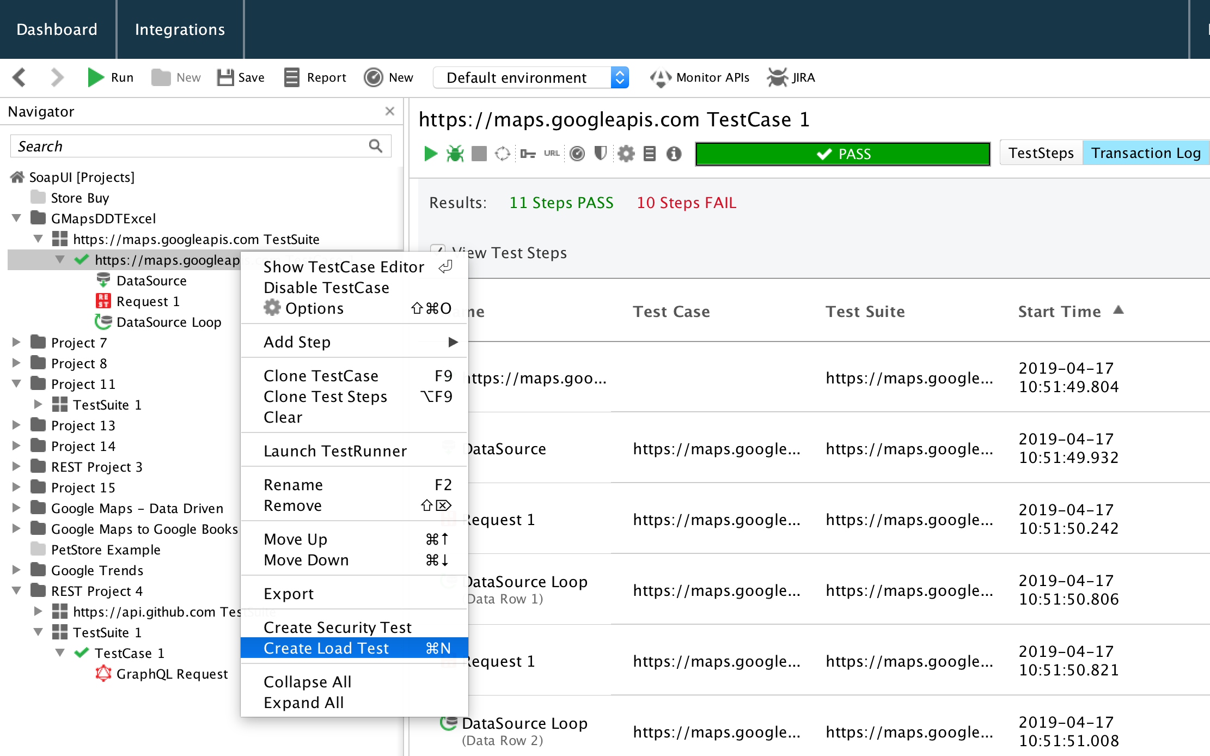Open test case options gear icon
1210x756 pixels.
point(626,154)
